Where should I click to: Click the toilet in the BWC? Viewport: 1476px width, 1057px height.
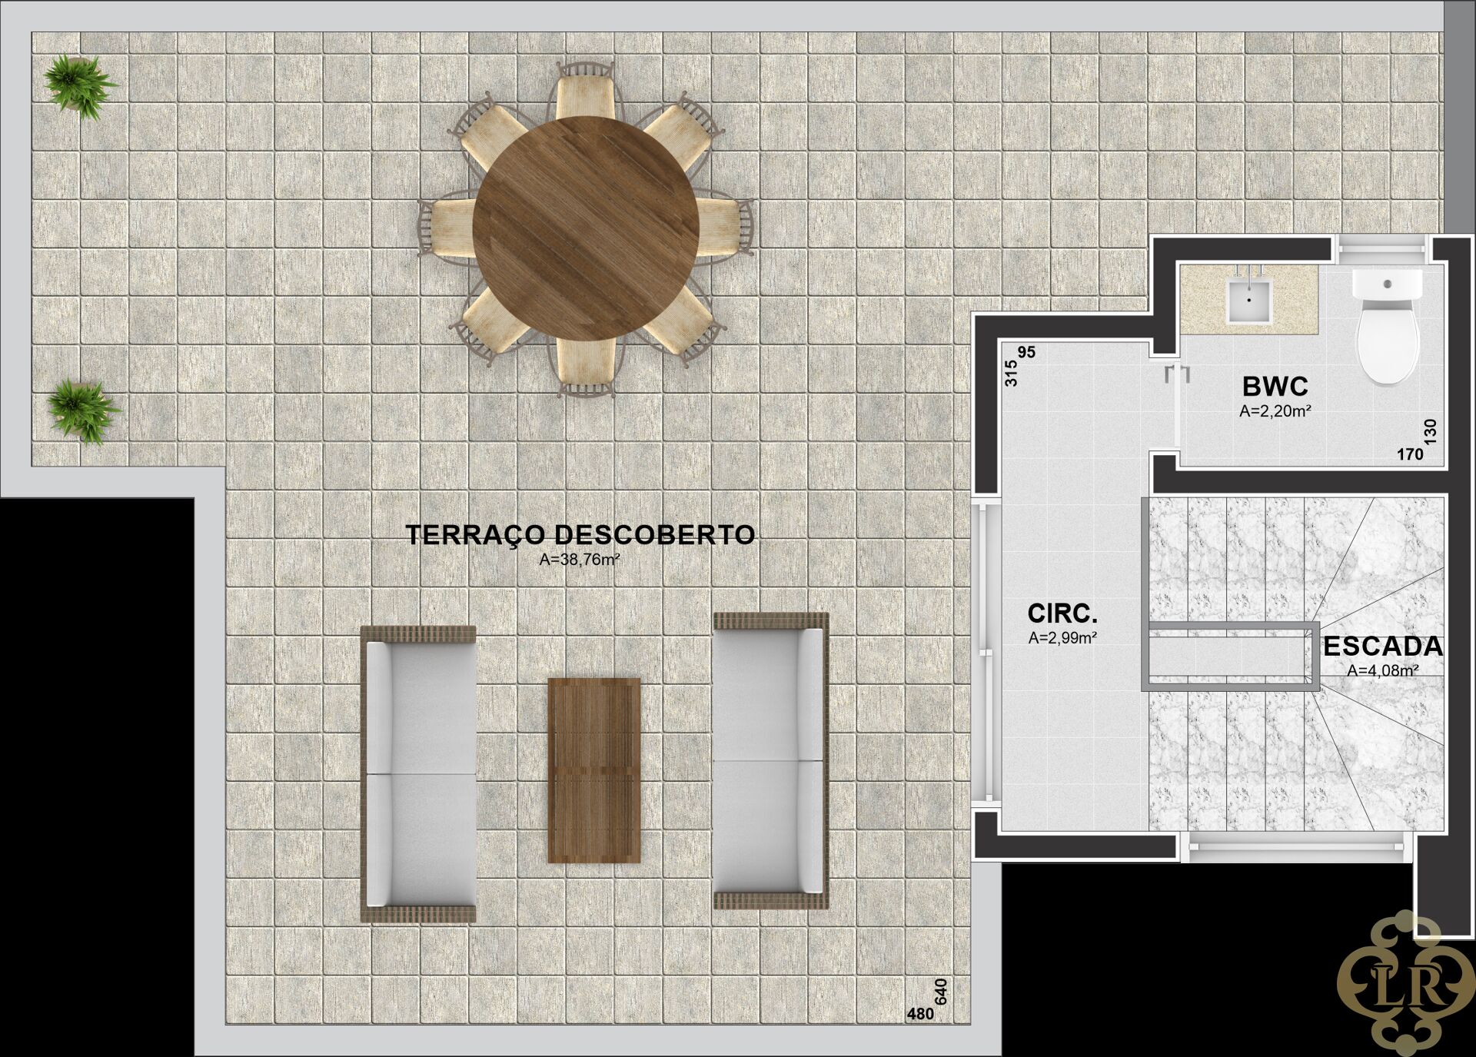tap(1387, 327)
